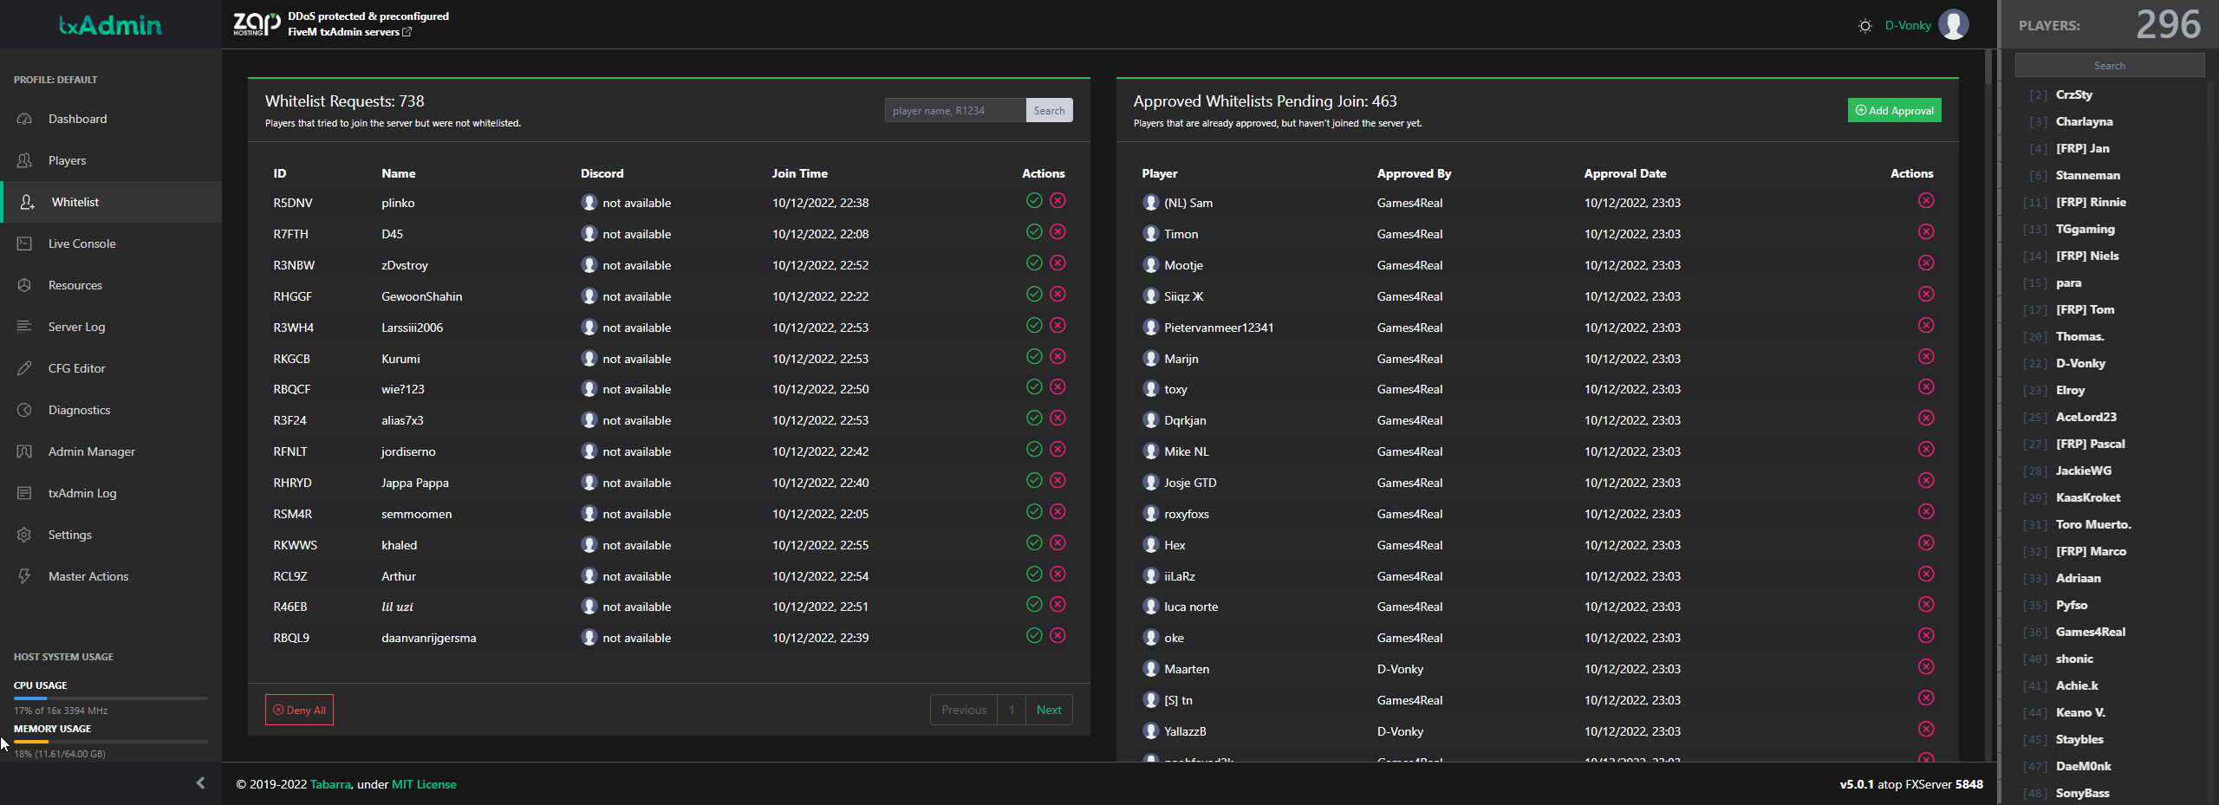Deny whitelist request for daanvanrijgersma
The width and height of the screenshot is (2219, 805).
pyautogui.click(x=1057, y=636)
